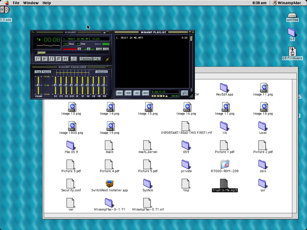Image resolution: width=307 pixels, height=230 pixels.
Task: Open the WinampMac application switcher menu
Action: [287, 3]
